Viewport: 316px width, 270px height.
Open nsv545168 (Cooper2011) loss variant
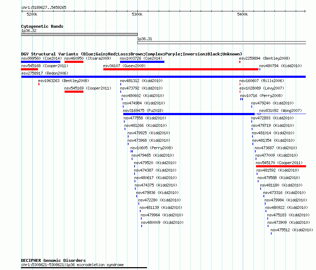(x=45, y=66)
